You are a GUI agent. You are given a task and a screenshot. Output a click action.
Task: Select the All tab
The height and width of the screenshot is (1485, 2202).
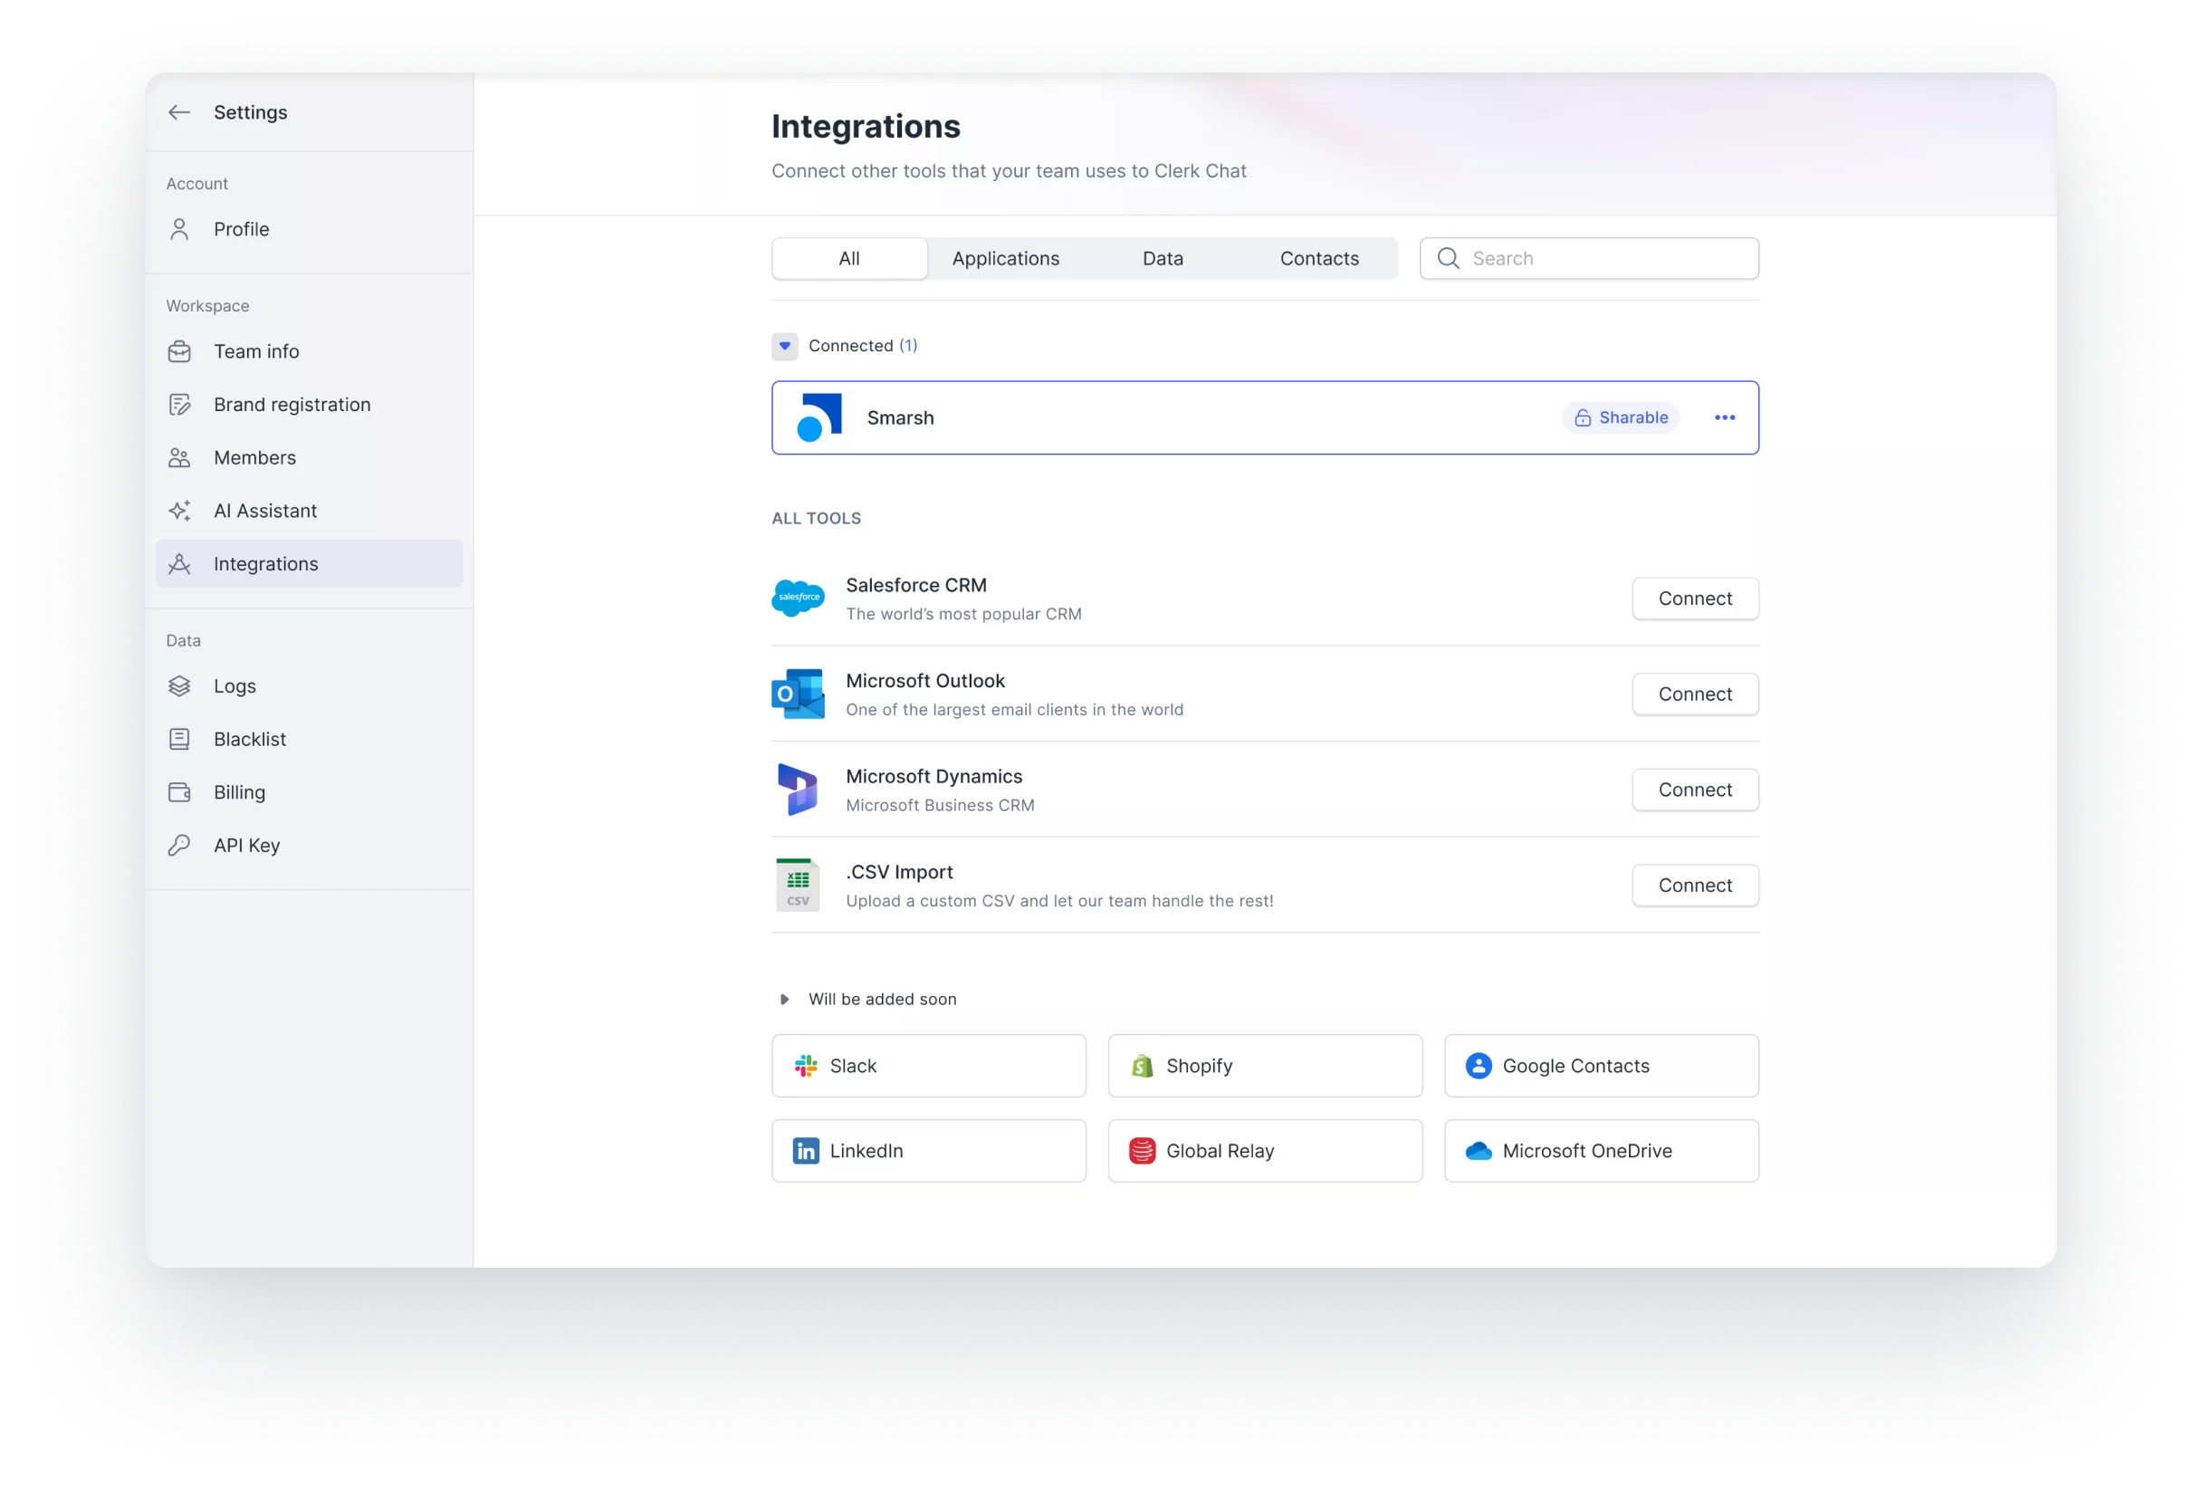(848, 259)
